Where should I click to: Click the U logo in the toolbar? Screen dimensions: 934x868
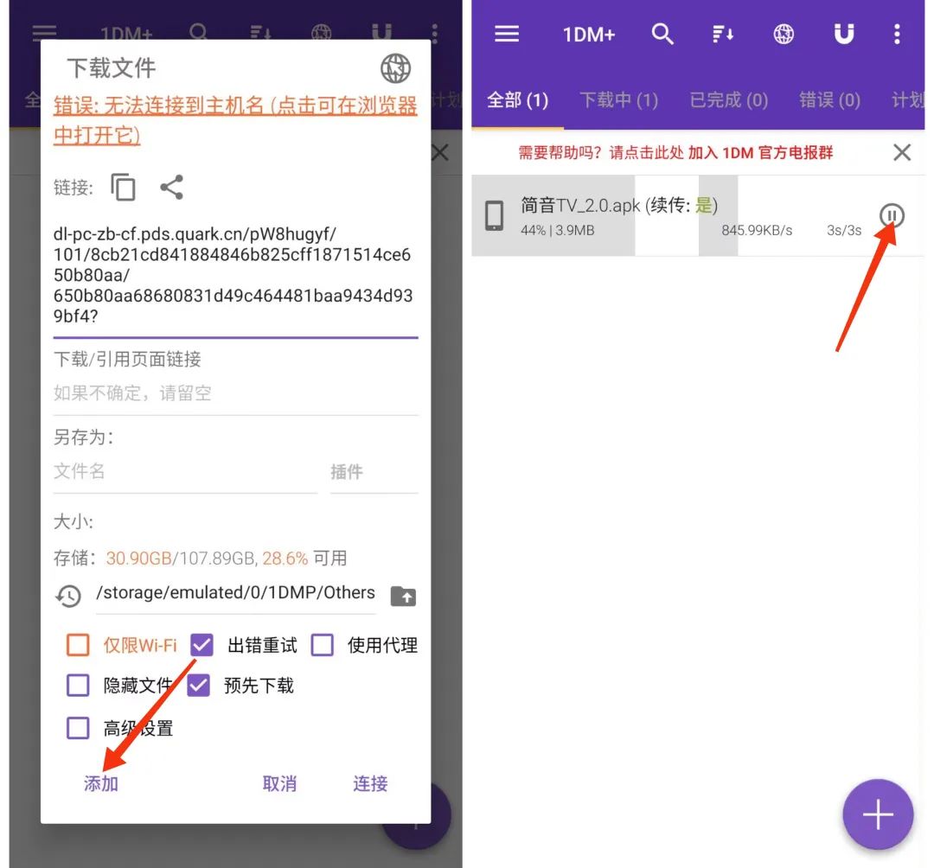pos(843,35)
